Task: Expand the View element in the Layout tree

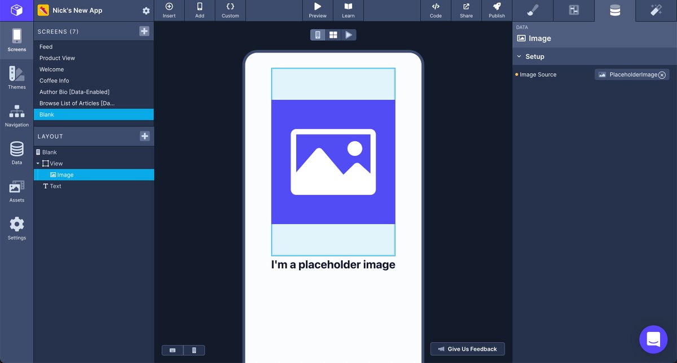Action: (38, 163)
